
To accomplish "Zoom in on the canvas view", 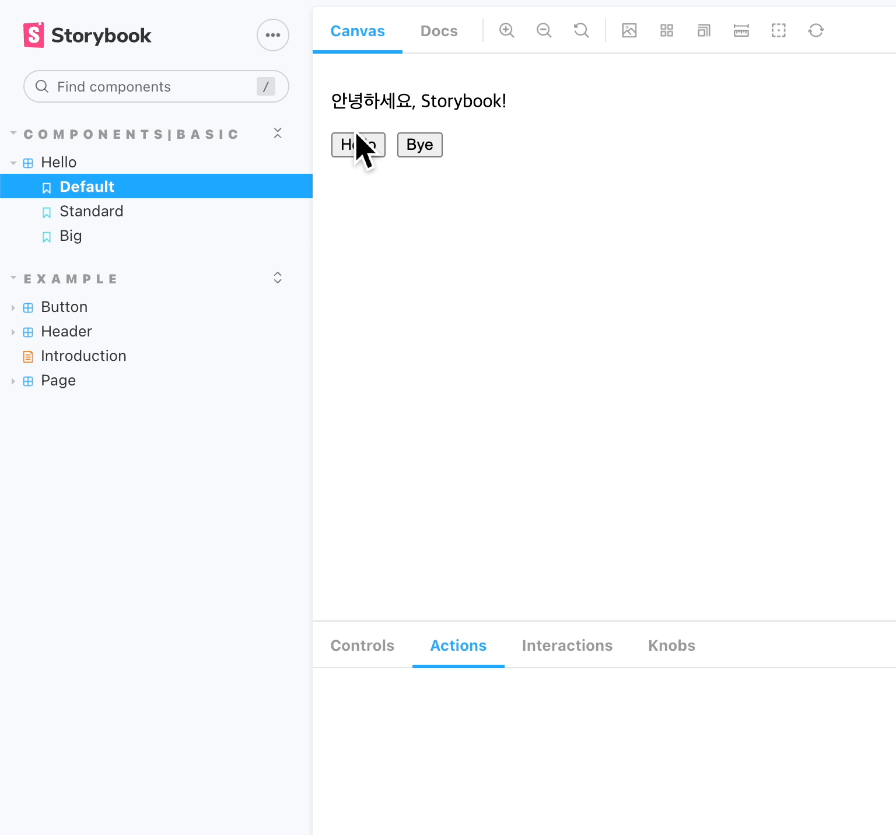I will [506, 30].
